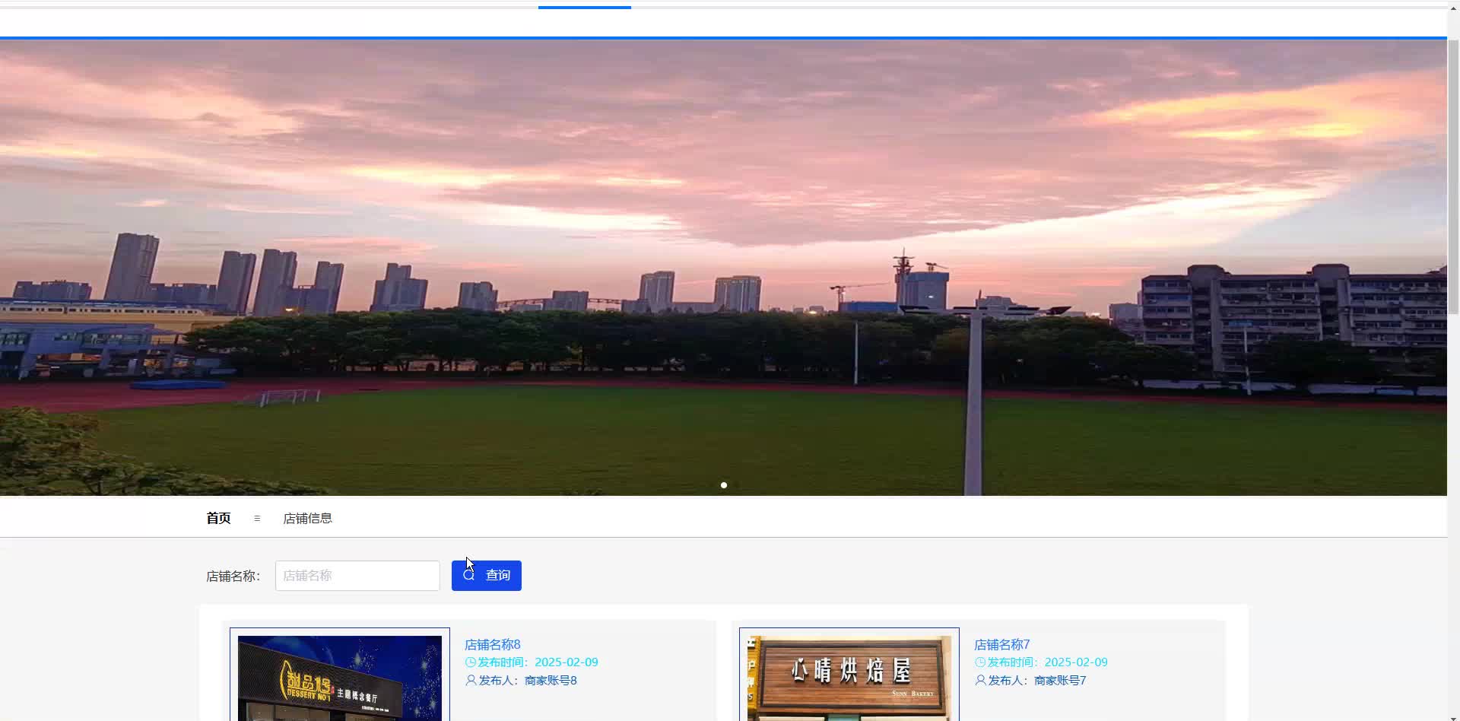Click the vertical scrollbar track on the right

coord(1453,380)
